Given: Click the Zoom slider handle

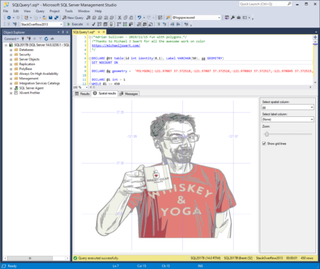Looking at the screenshot, I should pos(267,134).
